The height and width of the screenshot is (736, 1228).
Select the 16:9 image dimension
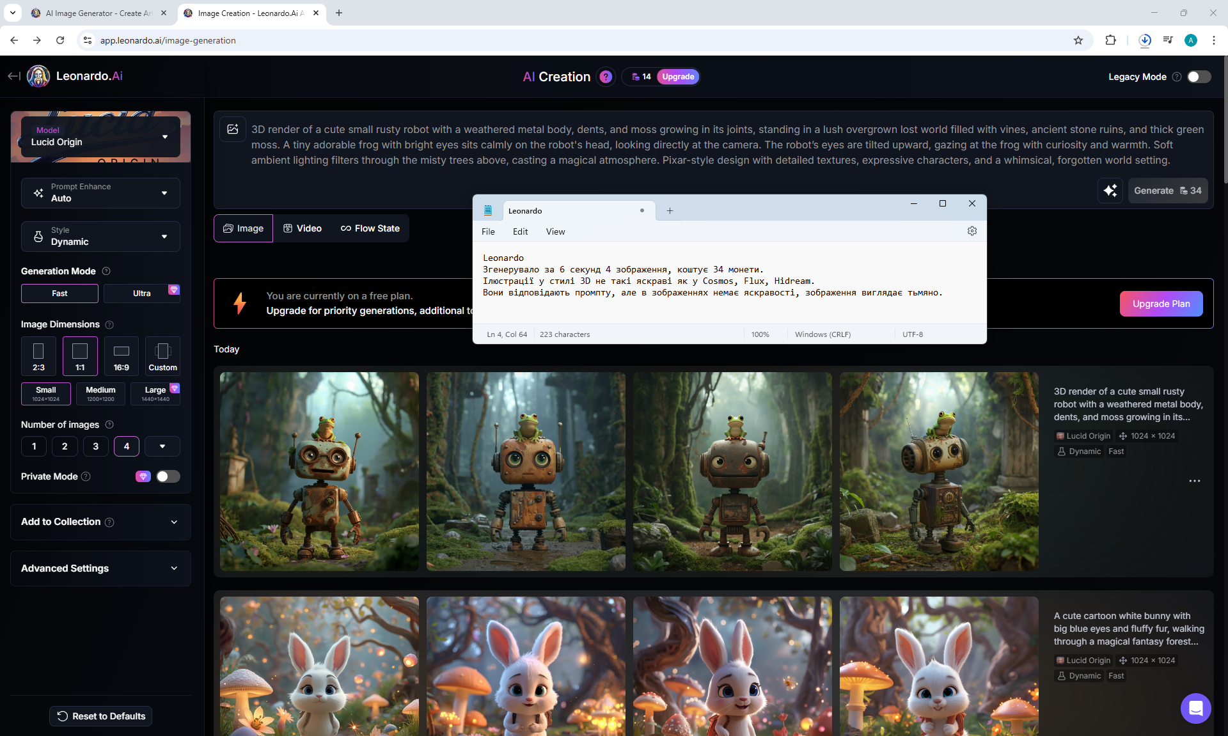coord(121,356)
